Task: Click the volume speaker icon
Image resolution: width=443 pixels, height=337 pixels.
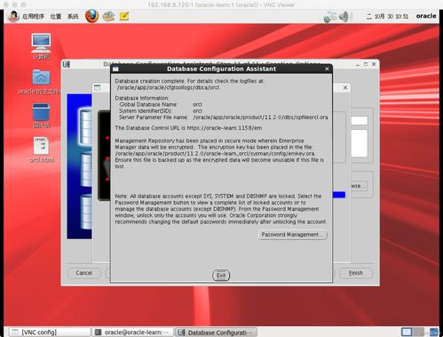Action: coord(344,16)
